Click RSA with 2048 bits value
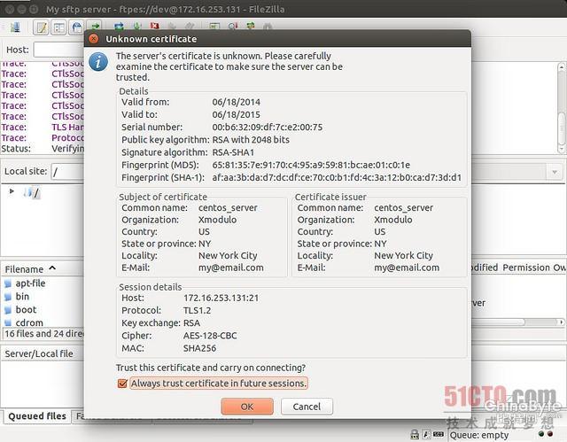Viewport: 567px width, 442px height. tap(251, 139)
